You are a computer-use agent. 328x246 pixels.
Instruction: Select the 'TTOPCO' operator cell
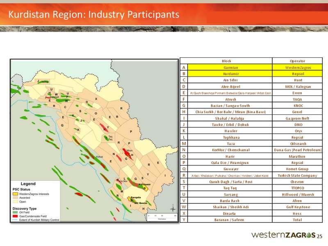[297, 188]
